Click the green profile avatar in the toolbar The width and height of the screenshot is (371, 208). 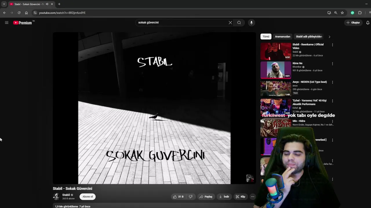pos(352,13)
